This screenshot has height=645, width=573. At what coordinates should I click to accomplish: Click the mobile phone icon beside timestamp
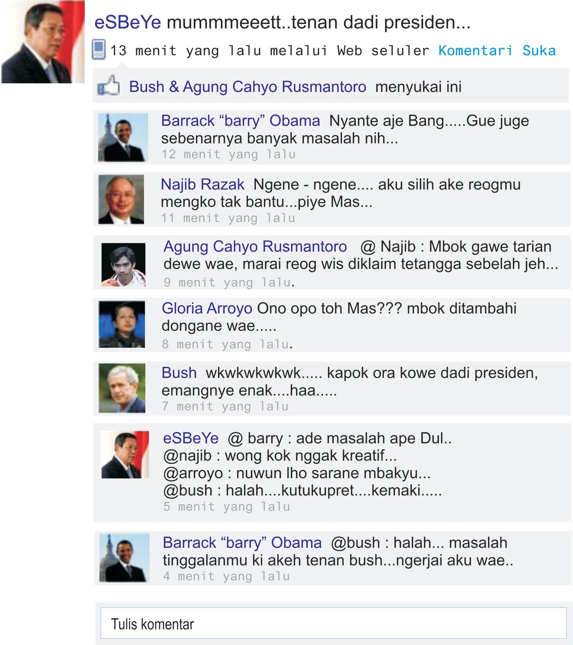click(99, 50)
